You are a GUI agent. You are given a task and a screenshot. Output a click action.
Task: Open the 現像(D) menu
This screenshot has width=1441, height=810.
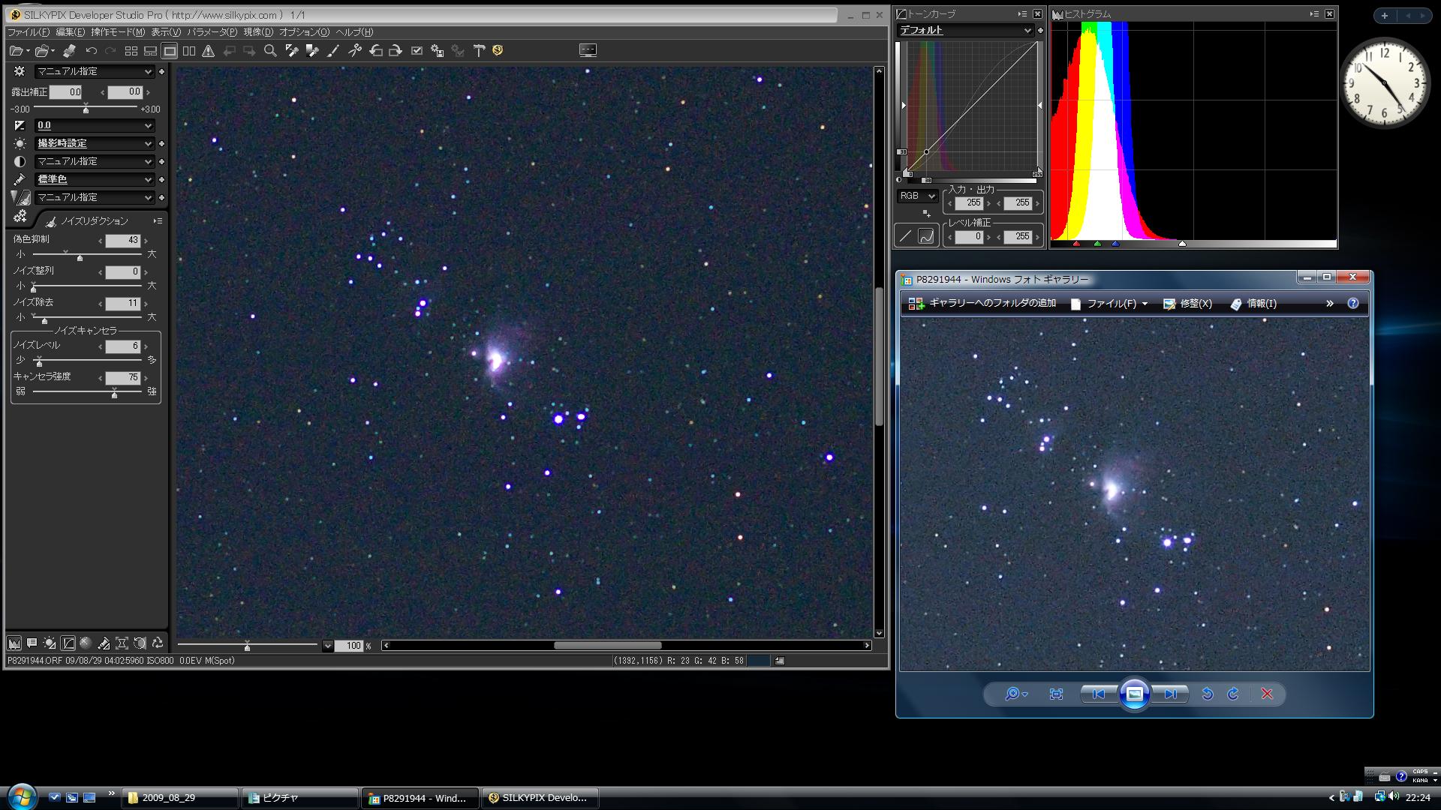257,32
